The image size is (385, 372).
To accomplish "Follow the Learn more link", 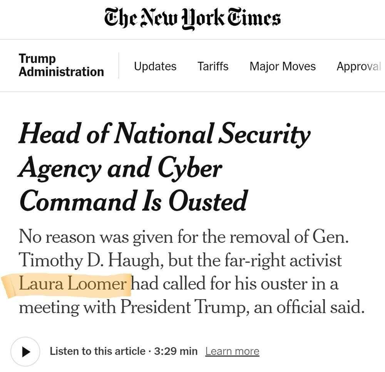I will pyautogui.click(x=232, y=352).
